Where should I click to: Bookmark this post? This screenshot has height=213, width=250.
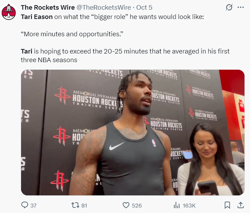(x=227, y=205)
